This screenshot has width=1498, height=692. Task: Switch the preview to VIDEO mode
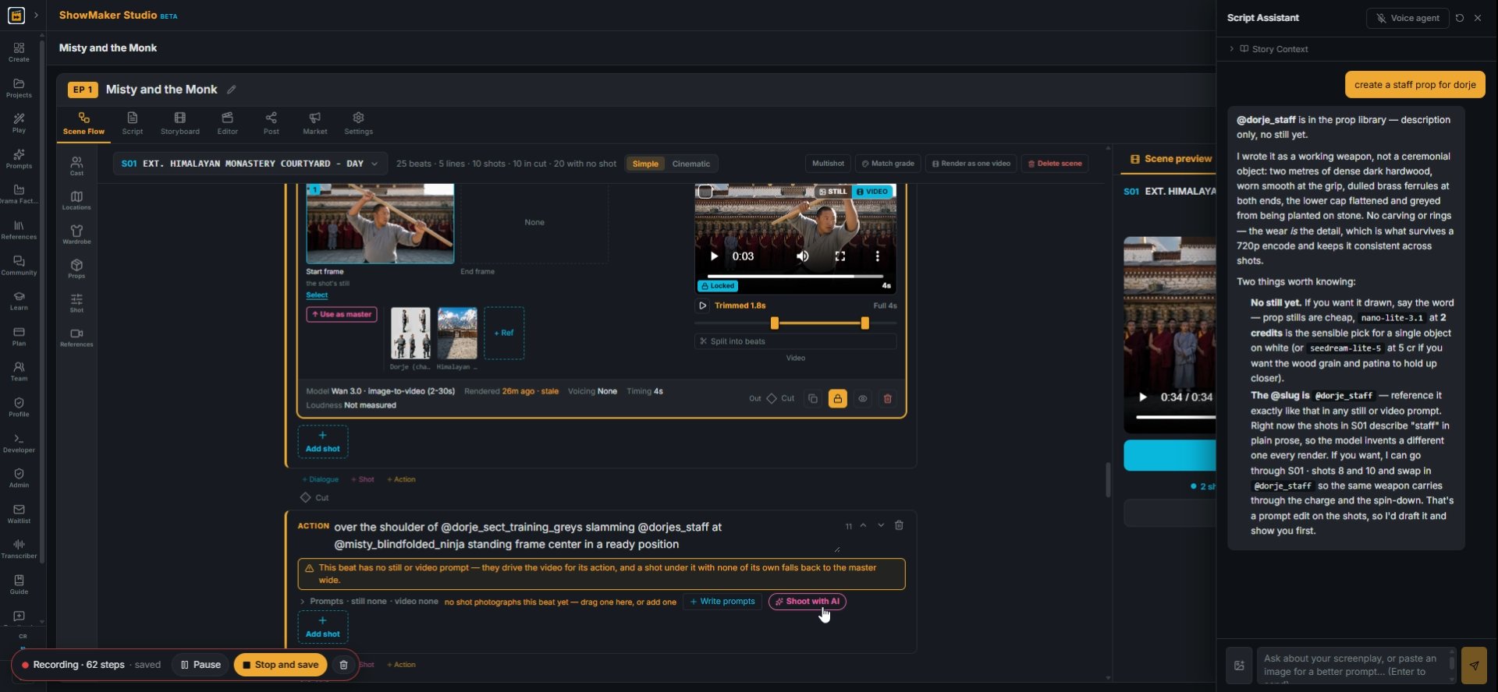pos(872,192)
